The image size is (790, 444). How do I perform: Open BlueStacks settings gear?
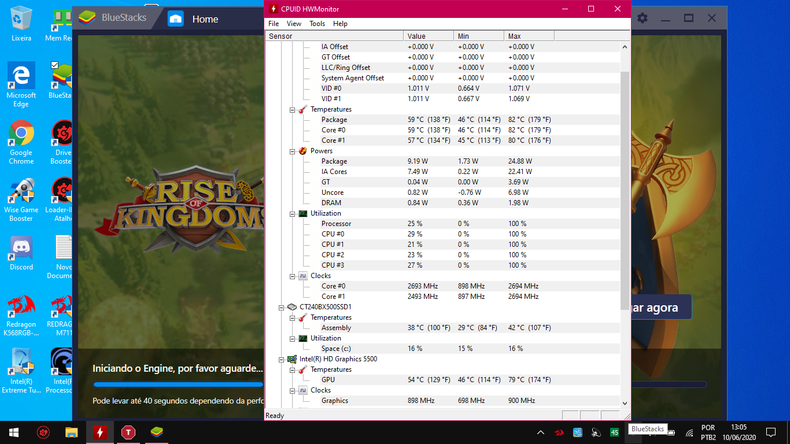pyautogui.click(x=643, y=18)
